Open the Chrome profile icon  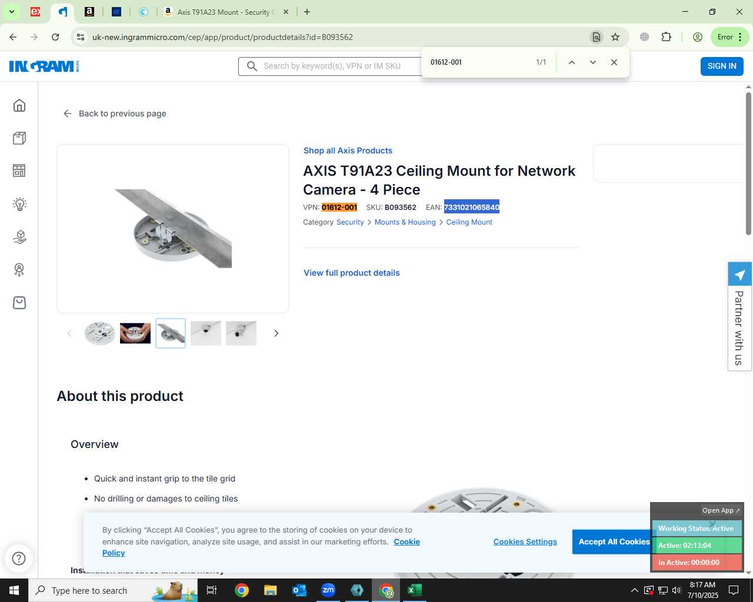698,37
